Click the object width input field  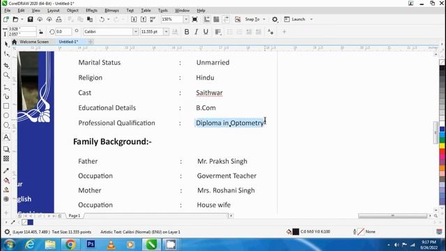click(22, 29)
